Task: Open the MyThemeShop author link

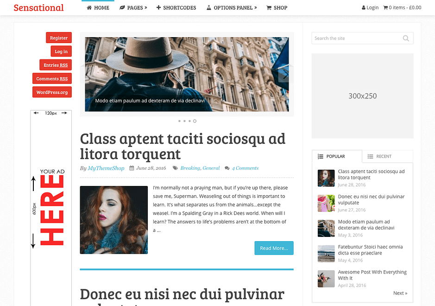Action: [106, 168]
